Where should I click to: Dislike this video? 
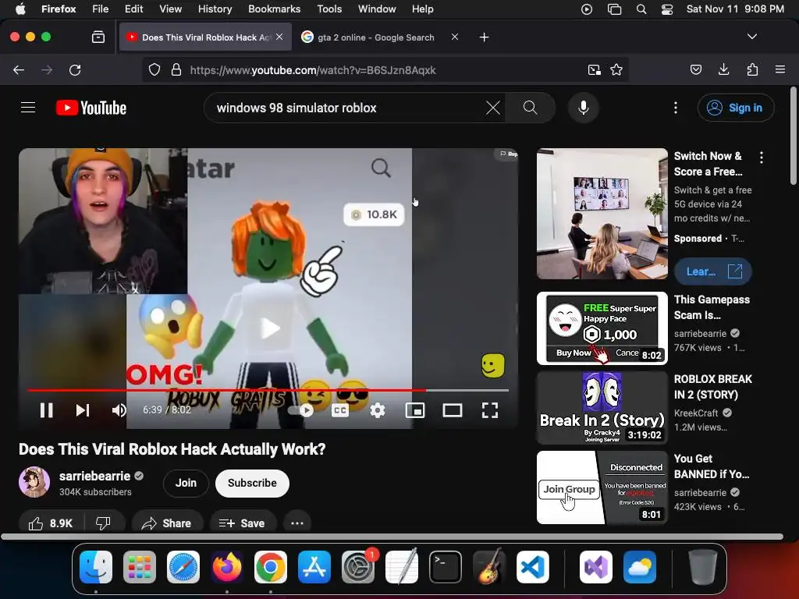[103, 523]
